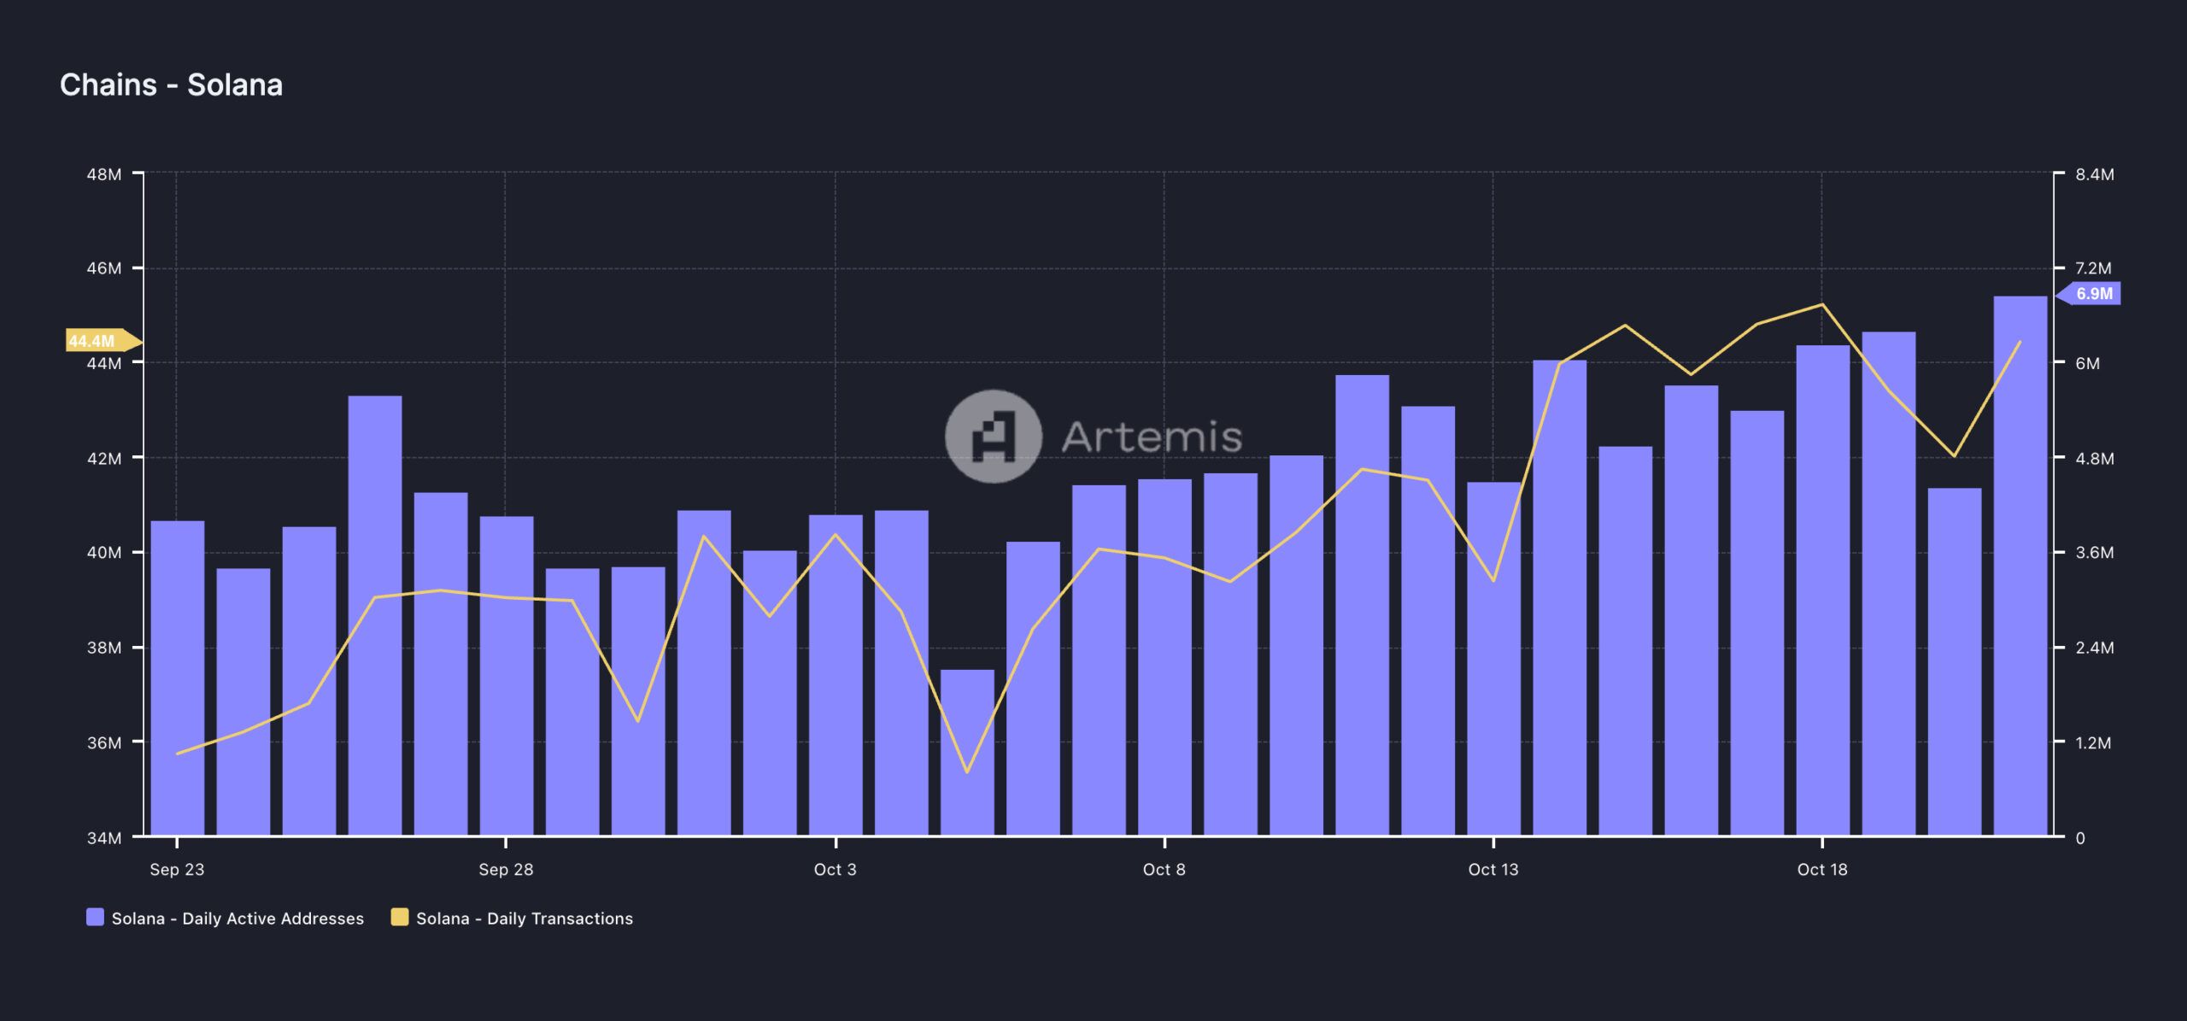The width and height of the screenshot is (2187, 1021).
Task: Select the Oct 18 date label
Action: pyautogui.click(x=1822, y=870)
